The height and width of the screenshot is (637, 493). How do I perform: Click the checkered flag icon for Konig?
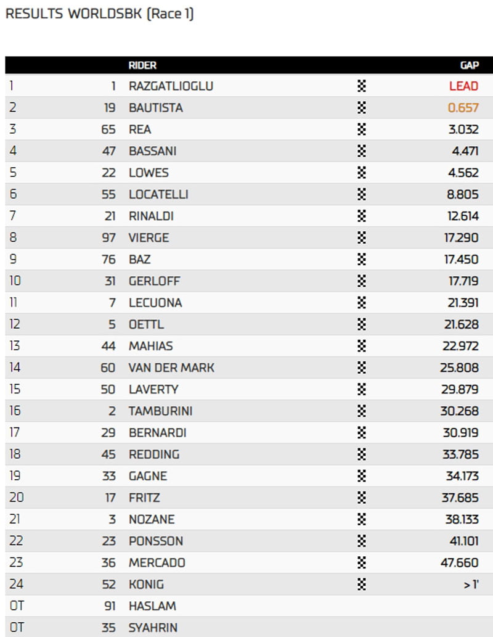click(362, 585)
